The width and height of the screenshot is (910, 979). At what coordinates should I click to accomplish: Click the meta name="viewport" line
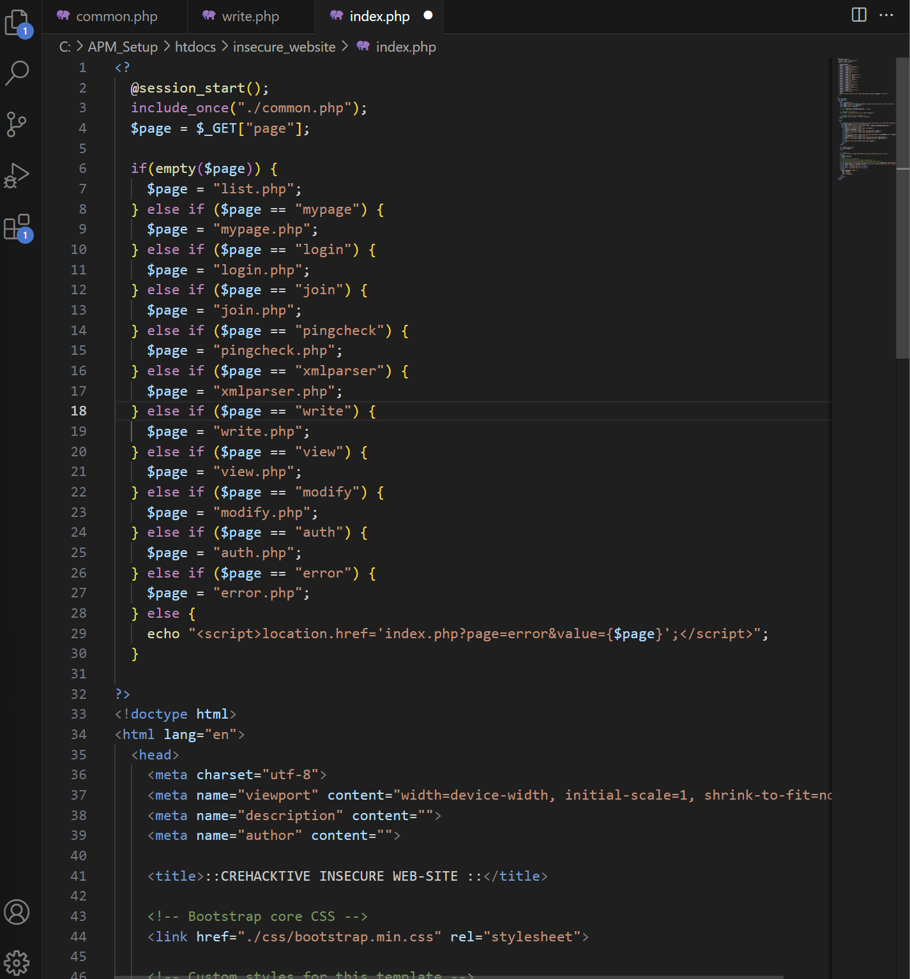[x=490, y=795]
